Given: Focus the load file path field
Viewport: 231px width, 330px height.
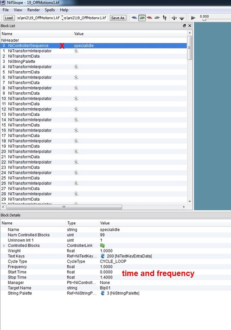Looking at the screenshot, I should tap(39, 18).
